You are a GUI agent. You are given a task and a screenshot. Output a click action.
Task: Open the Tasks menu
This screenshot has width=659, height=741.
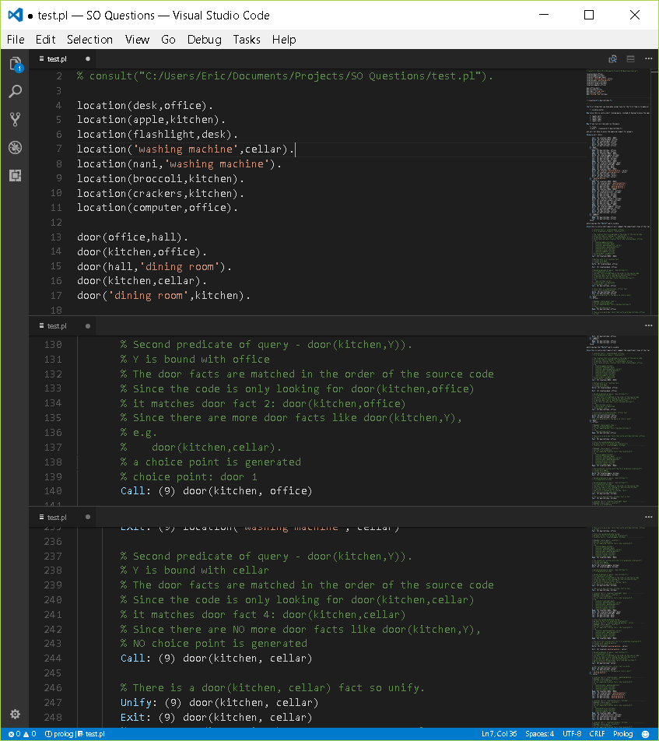click(247, 40)
